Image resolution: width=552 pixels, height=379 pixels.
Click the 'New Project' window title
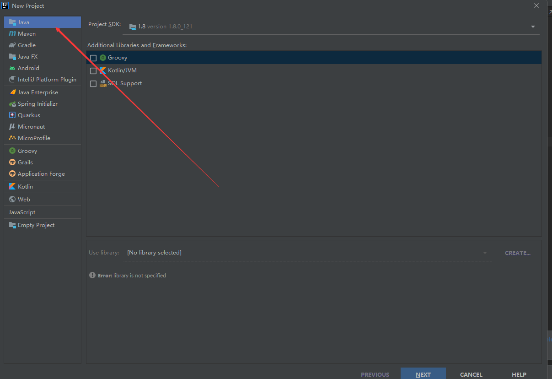pos(28,5)
